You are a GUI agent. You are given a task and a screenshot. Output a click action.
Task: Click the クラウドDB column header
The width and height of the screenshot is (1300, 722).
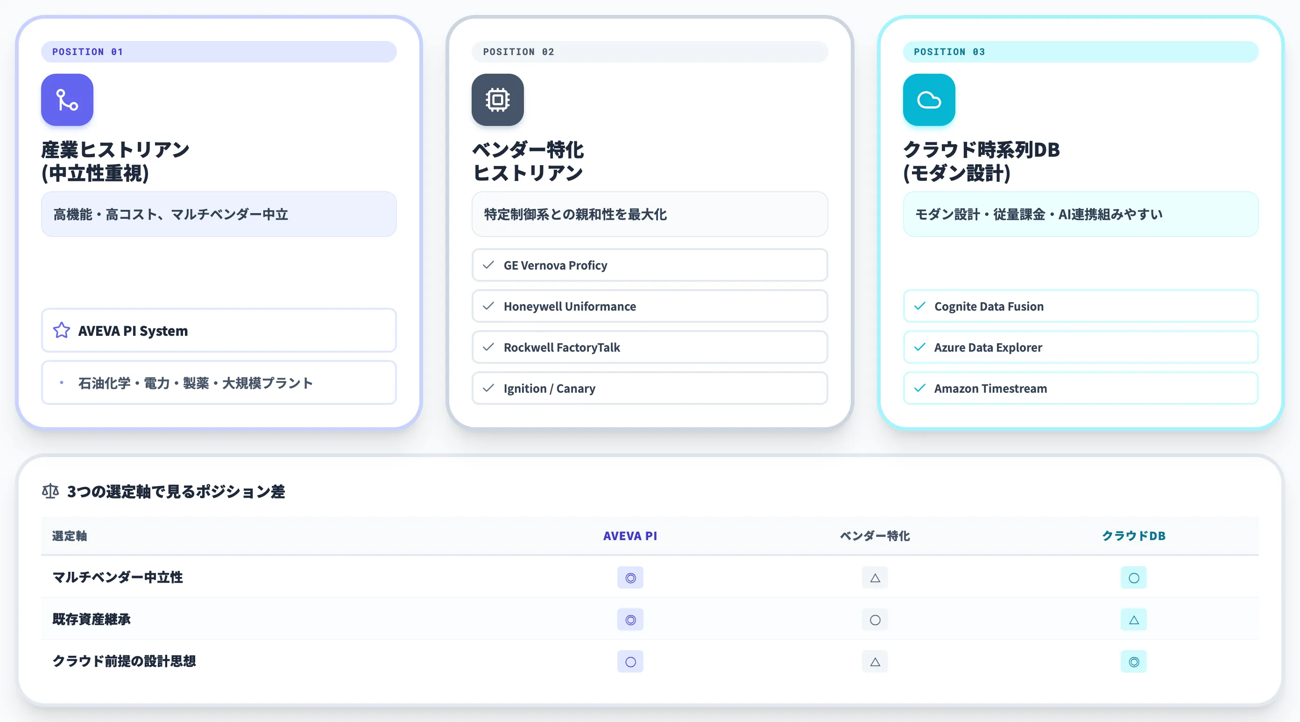coord(1133,535)
